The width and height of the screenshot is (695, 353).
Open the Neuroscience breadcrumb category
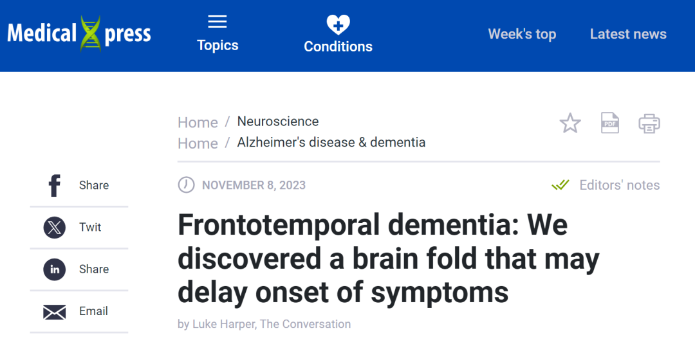pos(277,122)
